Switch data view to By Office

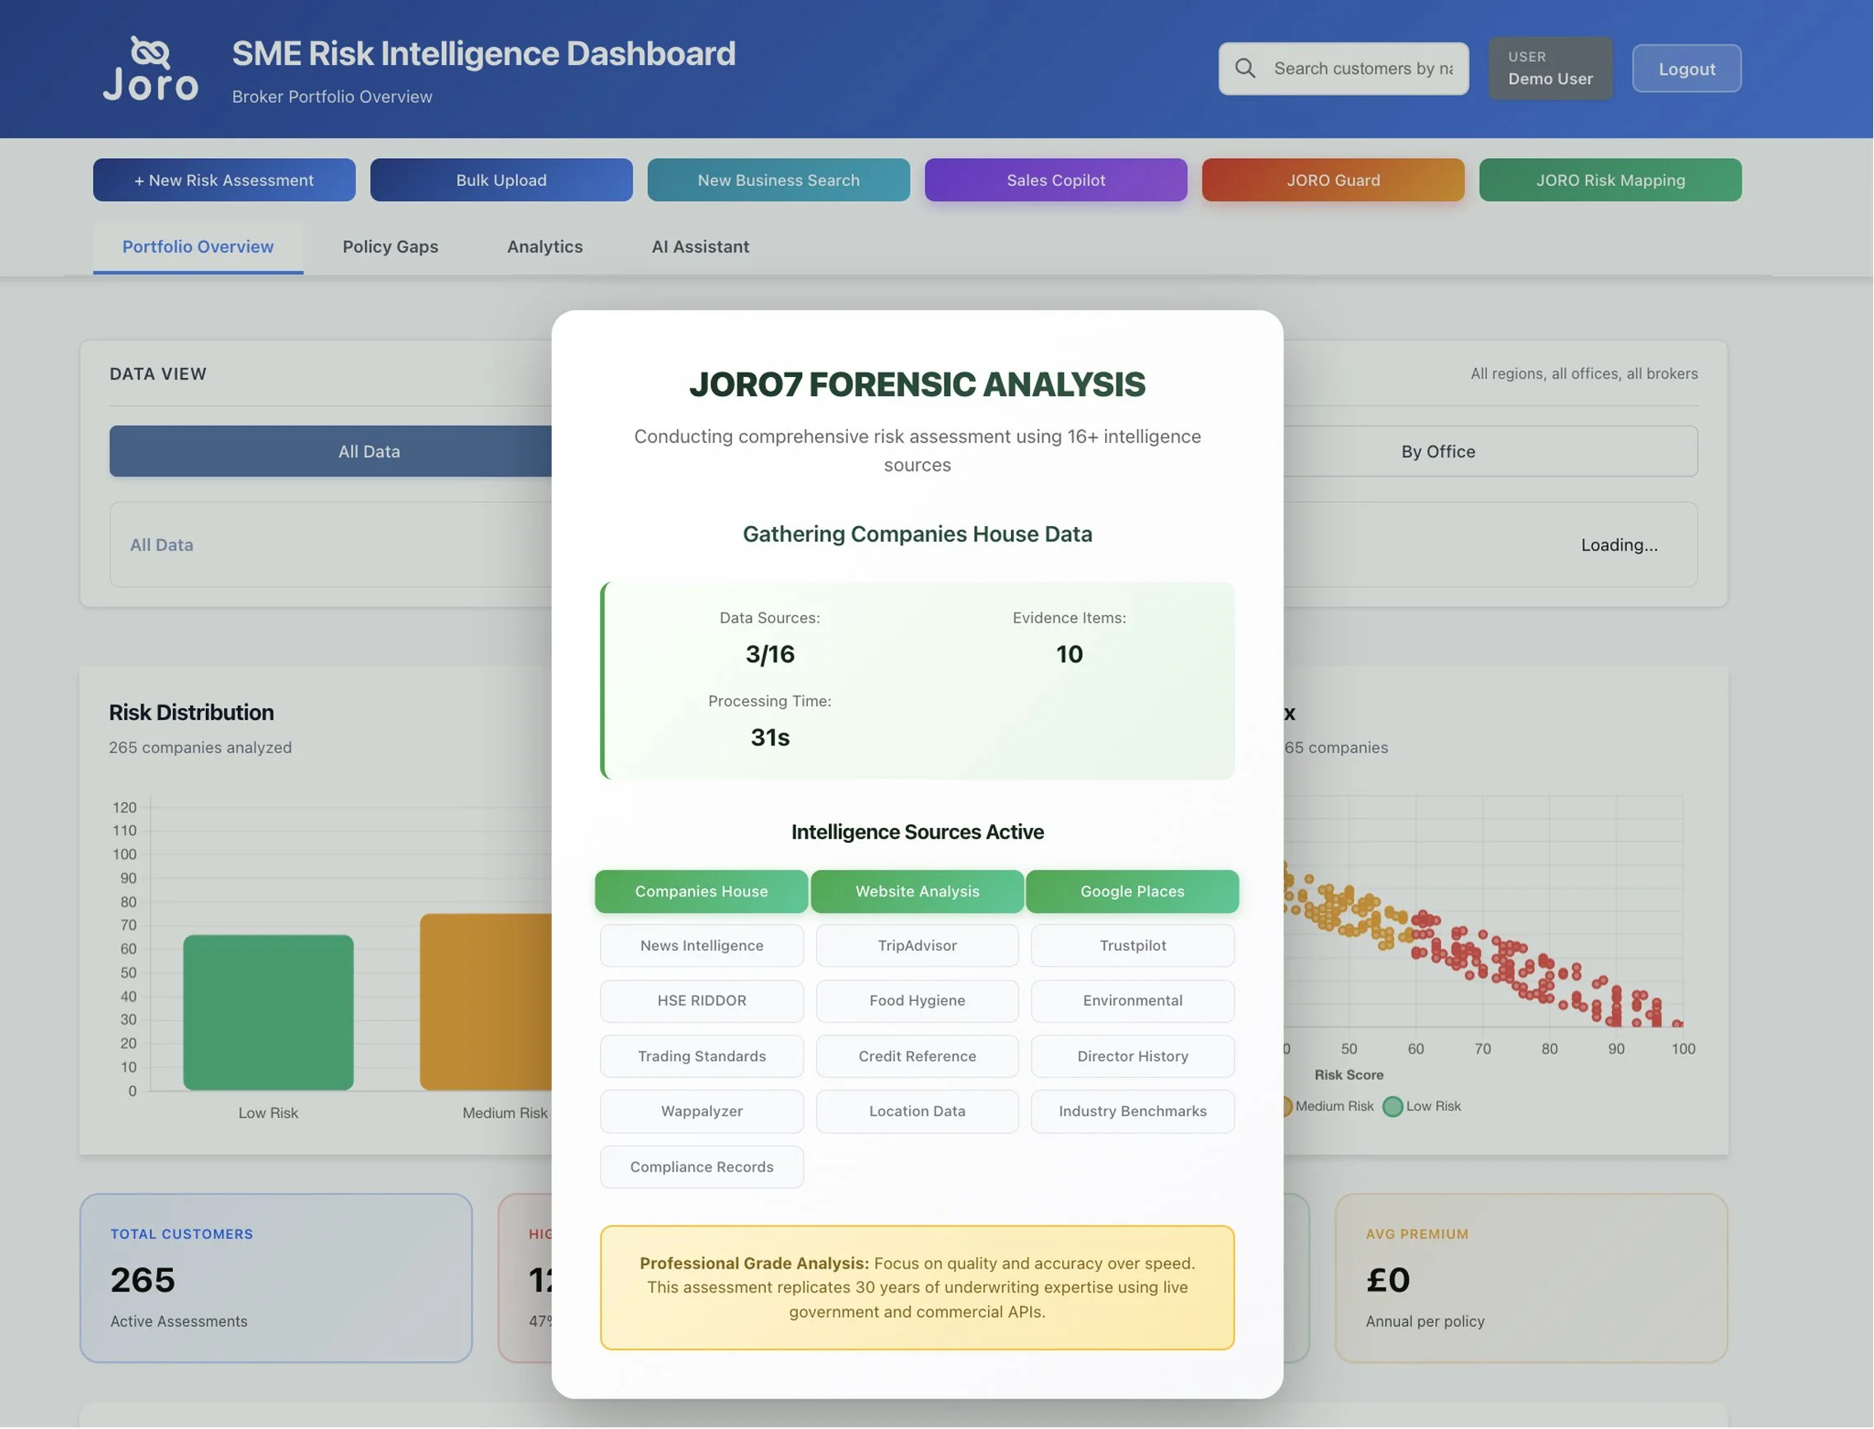point(1438,452)
